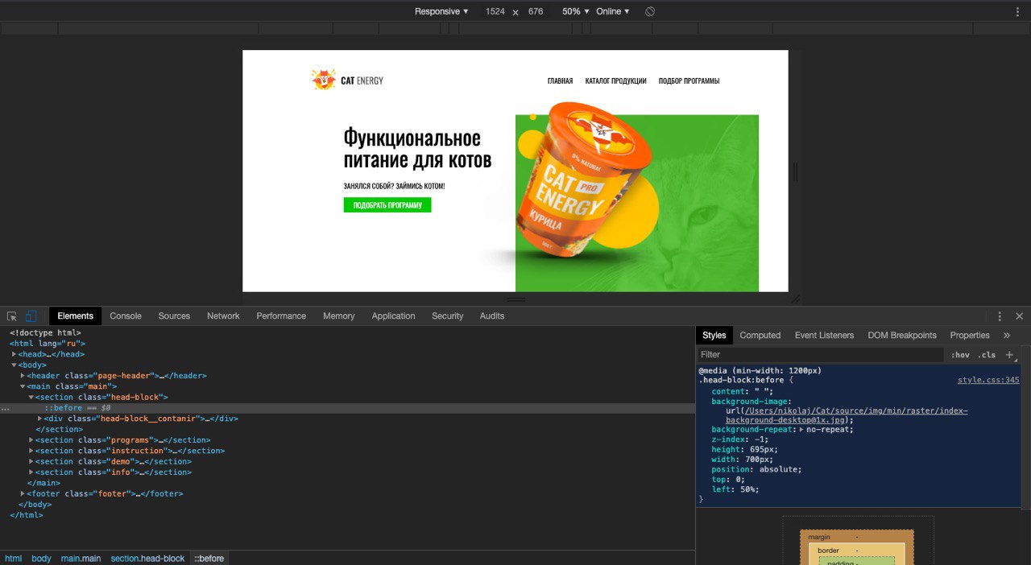This screenshot has width=1031, height=565.
Task: Expand the footer element node
Action: point(23,494)
